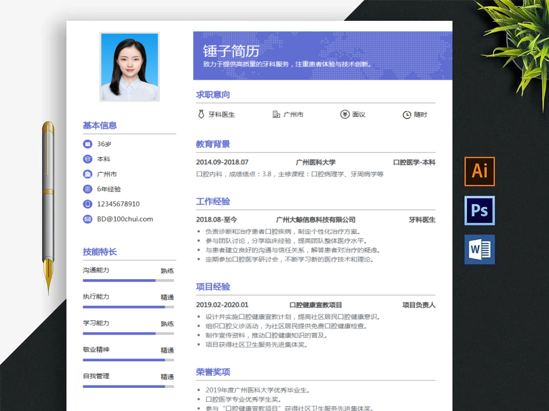The height and width of the screenshot is (411, 549).
Task: Click the 技能特长 section heading
Action: [100, 251]
